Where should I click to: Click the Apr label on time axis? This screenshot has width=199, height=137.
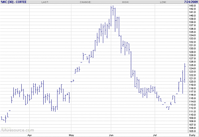click(x=30, y=135)
